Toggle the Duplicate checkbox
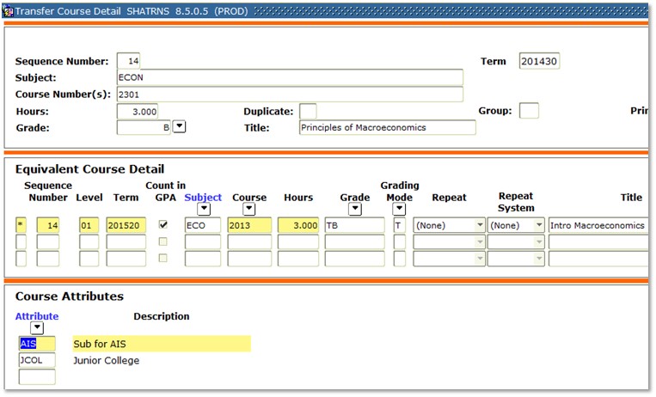The width and height of the screenshot is (656, 397). pos(307,112)
